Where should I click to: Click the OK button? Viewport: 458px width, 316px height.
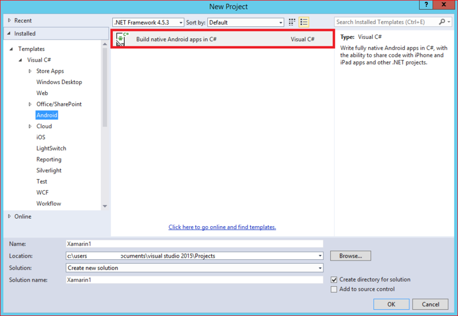(391, 305)
